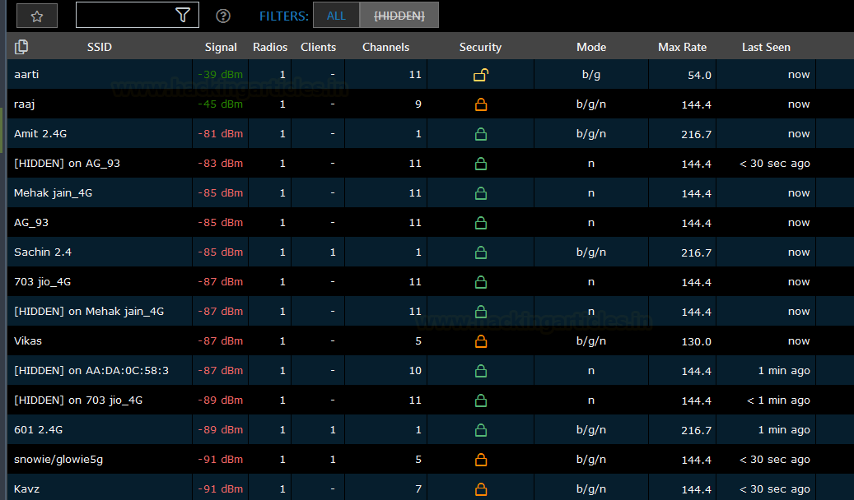Click "1 min ago" for 601 2.4G
Image resolution: width=854 pixels, height=500 pixels.
(x=784, y=430)
